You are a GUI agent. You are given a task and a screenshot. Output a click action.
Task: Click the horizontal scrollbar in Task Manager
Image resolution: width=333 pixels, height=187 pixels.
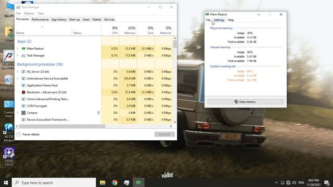(x=62, y=126)
